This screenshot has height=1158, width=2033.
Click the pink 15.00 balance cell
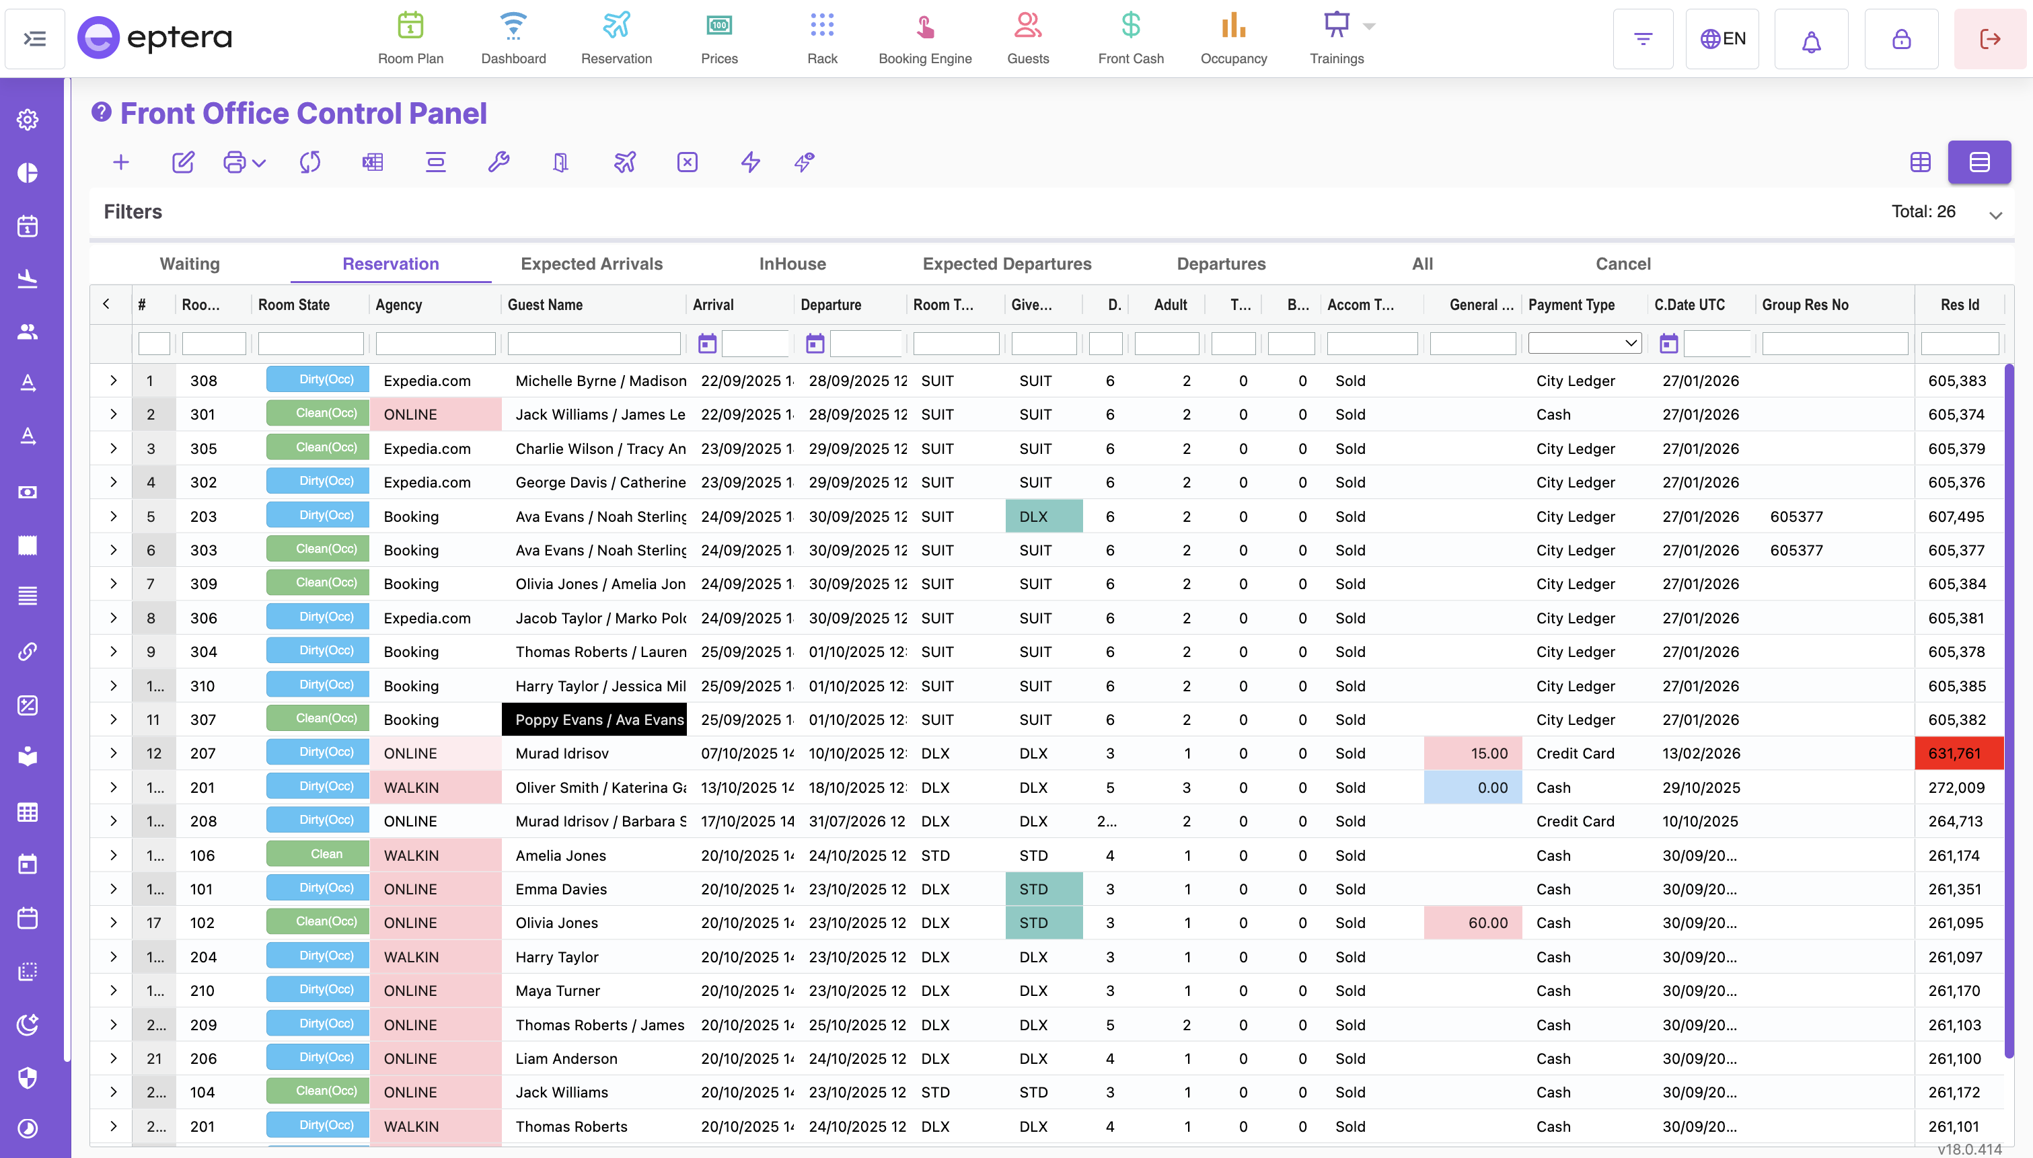(x=1472, y=753)
